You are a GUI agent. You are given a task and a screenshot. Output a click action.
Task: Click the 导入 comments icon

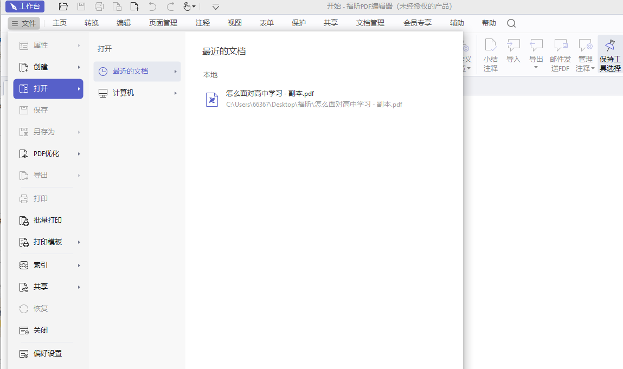513,50
